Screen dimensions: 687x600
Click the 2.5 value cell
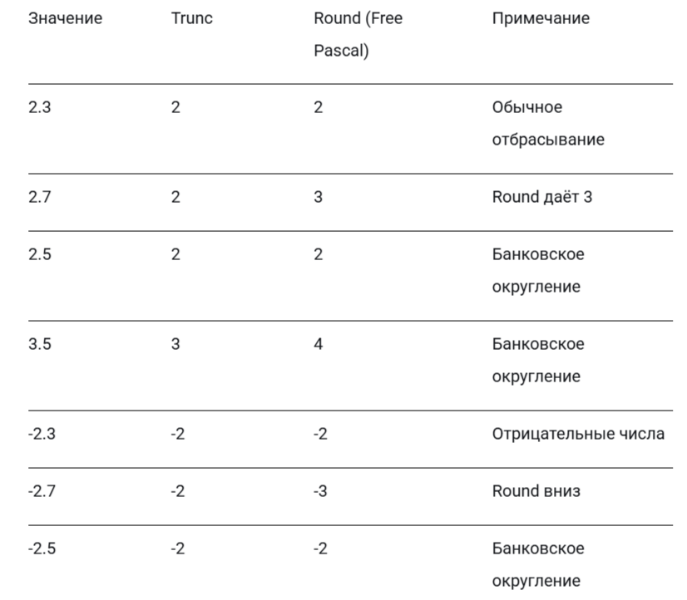pyautogui.click(x=39, y=254)
